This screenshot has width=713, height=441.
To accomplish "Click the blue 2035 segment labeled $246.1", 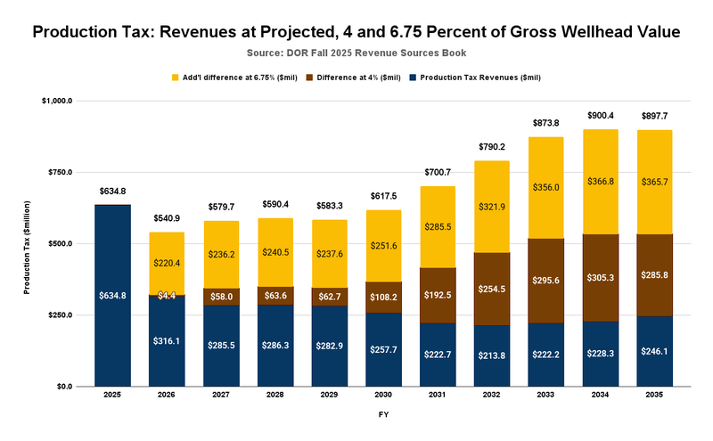I will (655, 352).
